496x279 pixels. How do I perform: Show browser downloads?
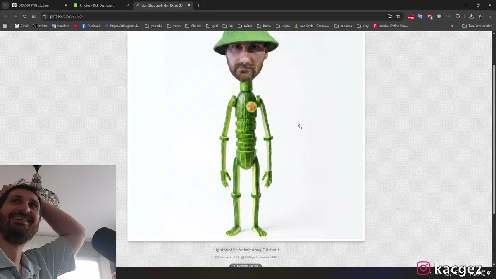pyautogui.click(x=471, y=16)
